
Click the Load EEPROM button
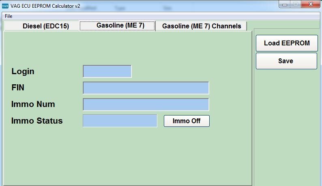point(286,43)
